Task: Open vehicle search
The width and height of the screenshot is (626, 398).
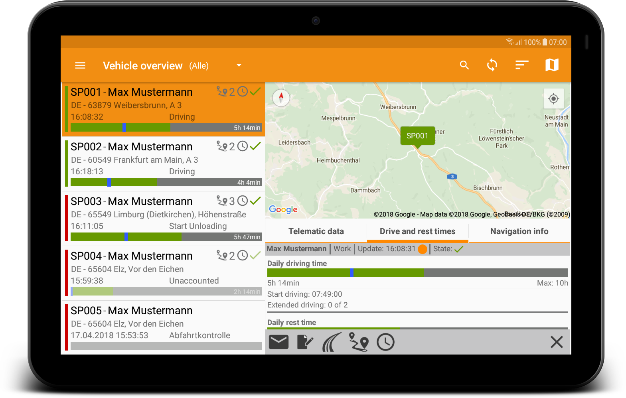Action: [464, 65]
